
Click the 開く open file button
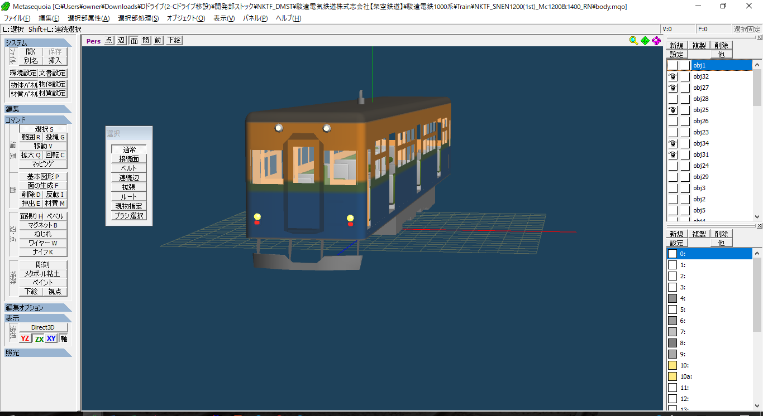(31, 51)
